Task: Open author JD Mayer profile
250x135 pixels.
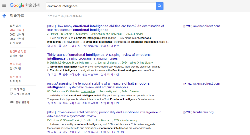Action: tap(53, 34)
